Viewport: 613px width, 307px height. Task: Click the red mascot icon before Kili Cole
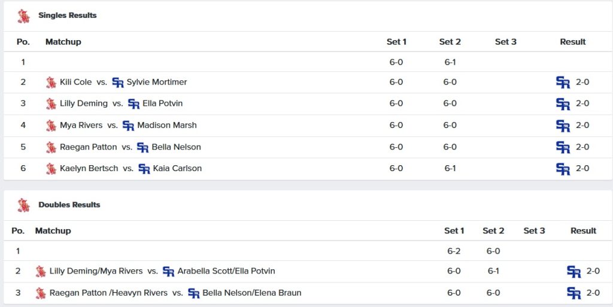pos(51,83)
